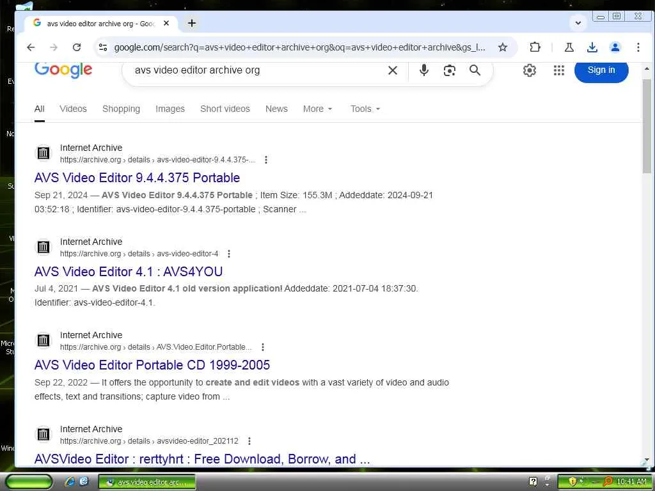Bookmark this page with the star icon
Image resolution: width=655 pixels, height=491 pixels.
coord(503,47)
